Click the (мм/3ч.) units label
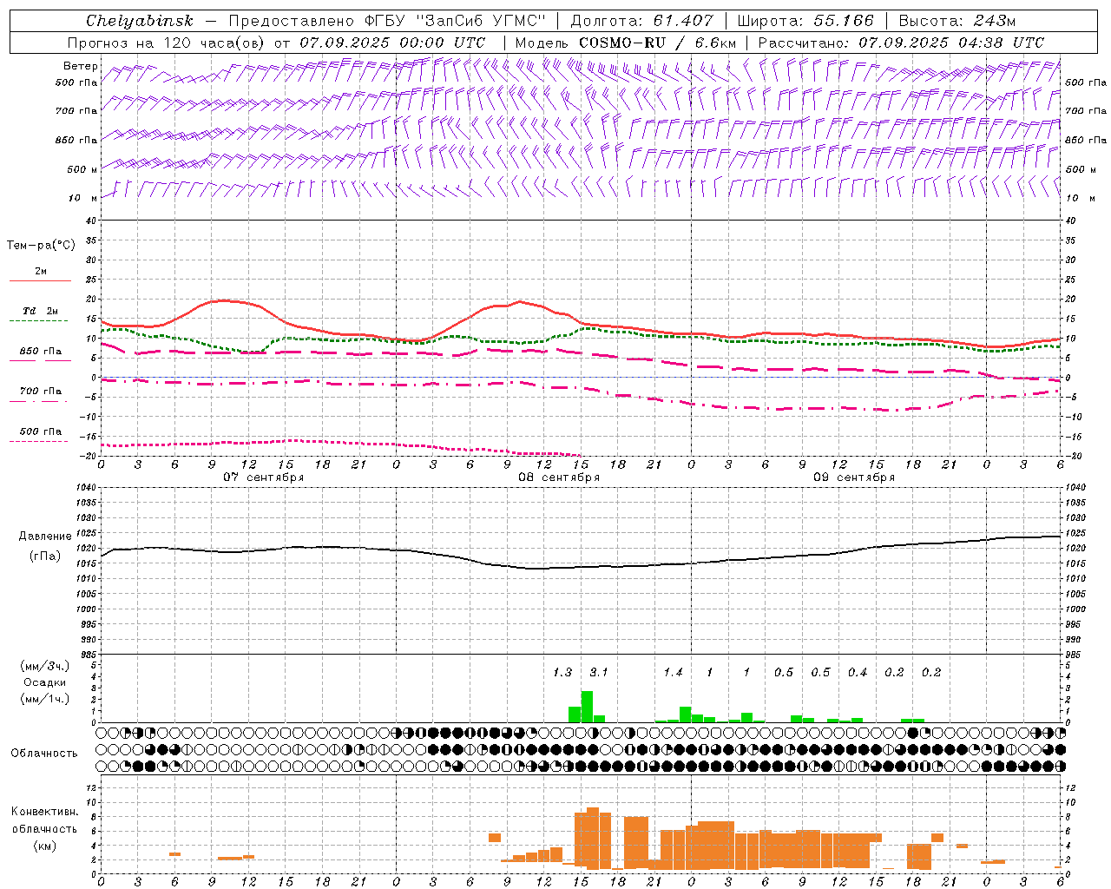 pyautogui.click(x=44, y=666)
